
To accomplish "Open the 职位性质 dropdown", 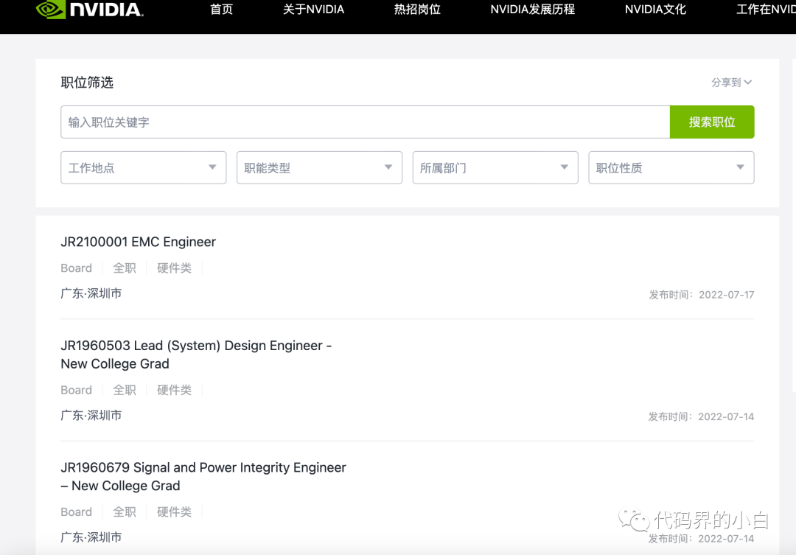I will coord(671,167).
